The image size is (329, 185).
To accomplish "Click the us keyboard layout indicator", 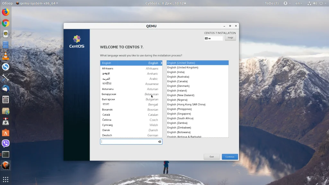I will [213, 39].
